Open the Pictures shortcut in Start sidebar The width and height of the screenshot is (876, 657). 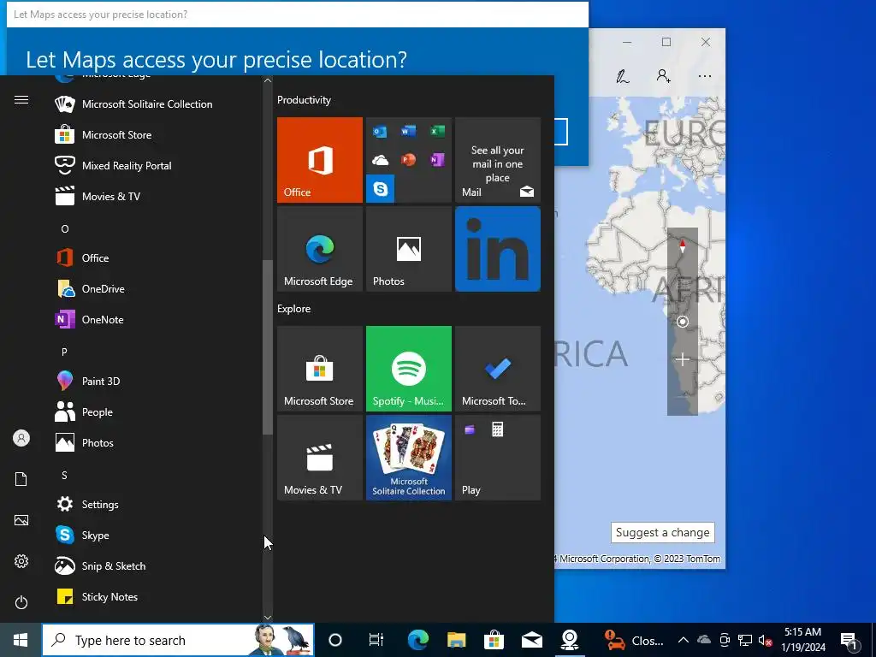click(x=21, y=520)
